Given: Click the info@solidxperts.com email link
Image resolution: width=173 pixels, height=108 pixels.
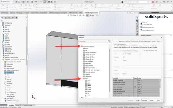Looking at the screenshot, I should tap(148, 27).
